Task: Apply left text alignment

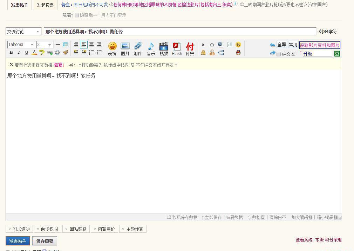Action: pos(84,45)
